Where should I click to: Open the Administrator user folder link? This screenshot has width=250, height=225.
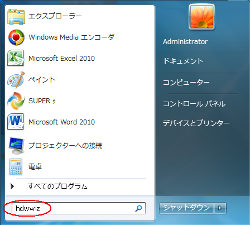pos(185,42)
